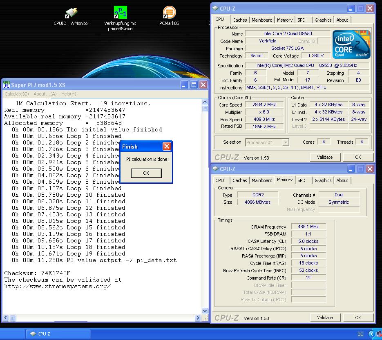The width and height of the screenshot is (382, 340).
Task: Click Validate in the top CPU-Z window
Action: [325, 157]
